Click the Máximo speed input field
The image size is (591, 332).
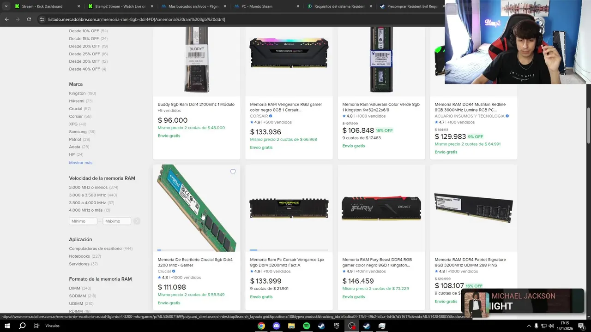point(117,221)
